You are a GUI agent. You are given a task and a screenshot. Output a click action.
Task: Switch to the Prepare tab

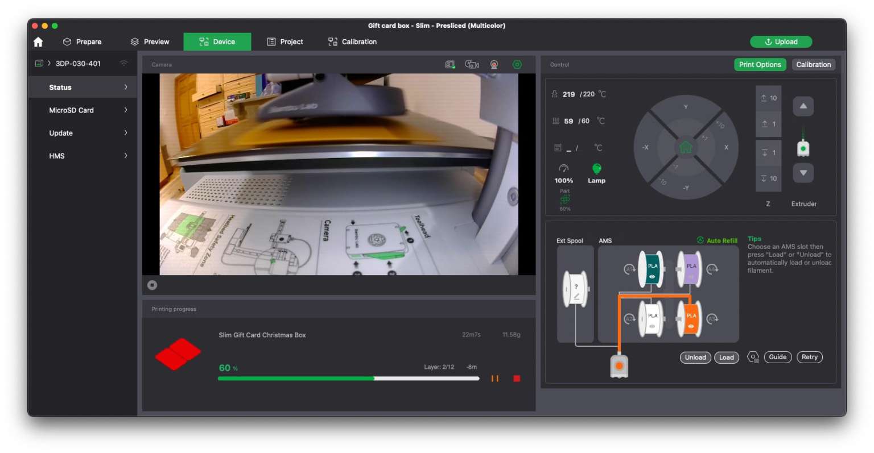(x=83, y=42)
